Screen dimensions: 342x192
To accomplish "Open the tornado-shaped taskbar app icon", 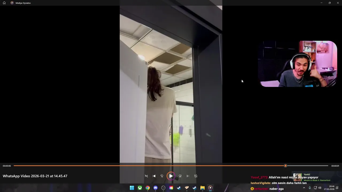I will pyautogui.click(x=187, y=188).
